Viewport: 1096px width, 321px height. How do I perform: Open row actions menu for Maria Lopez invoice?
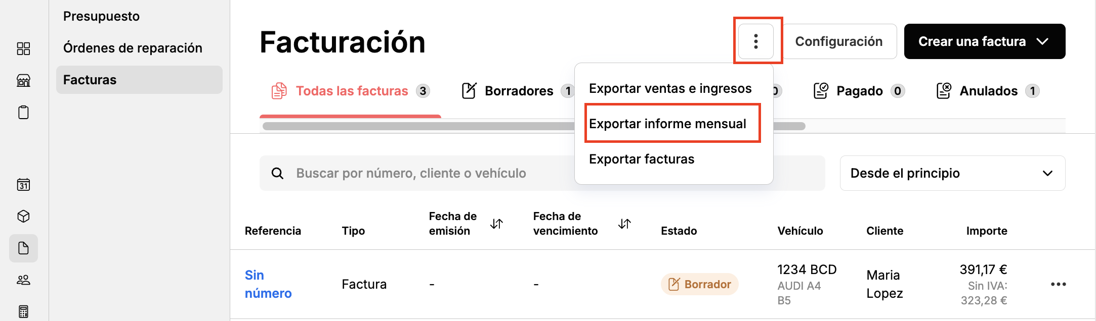coord(1058,284)
